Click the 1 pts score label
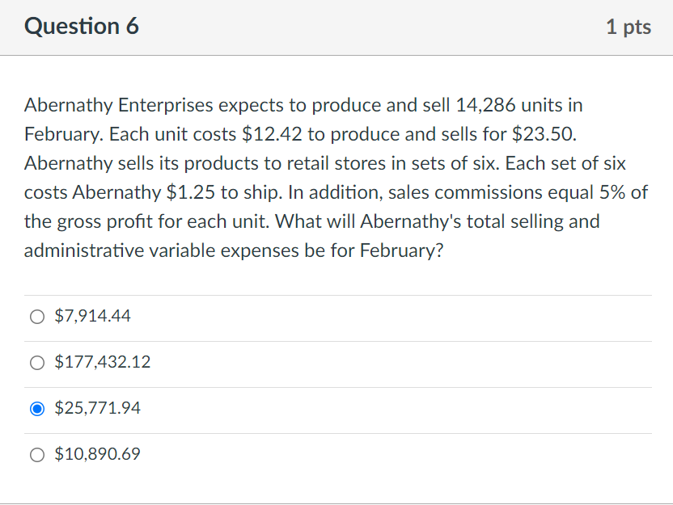The width and height of the screenshot is (673, 505). coord(628,27)
